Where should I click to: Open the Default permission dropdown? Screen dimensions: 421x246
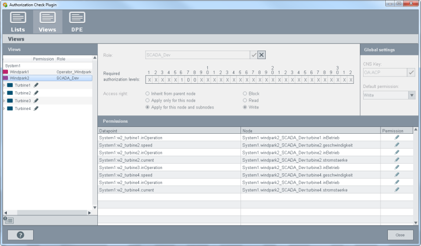coord(412,95)
